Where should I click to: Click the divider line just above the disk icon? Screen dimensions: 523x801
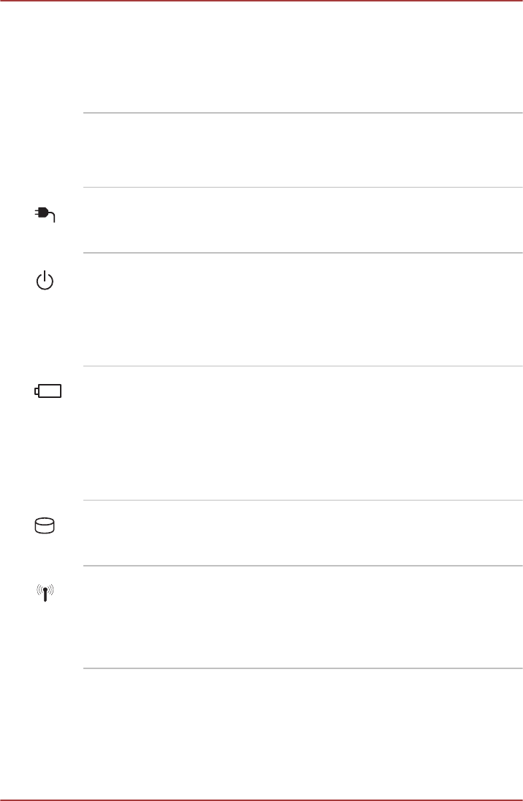[x=302, y=500]
